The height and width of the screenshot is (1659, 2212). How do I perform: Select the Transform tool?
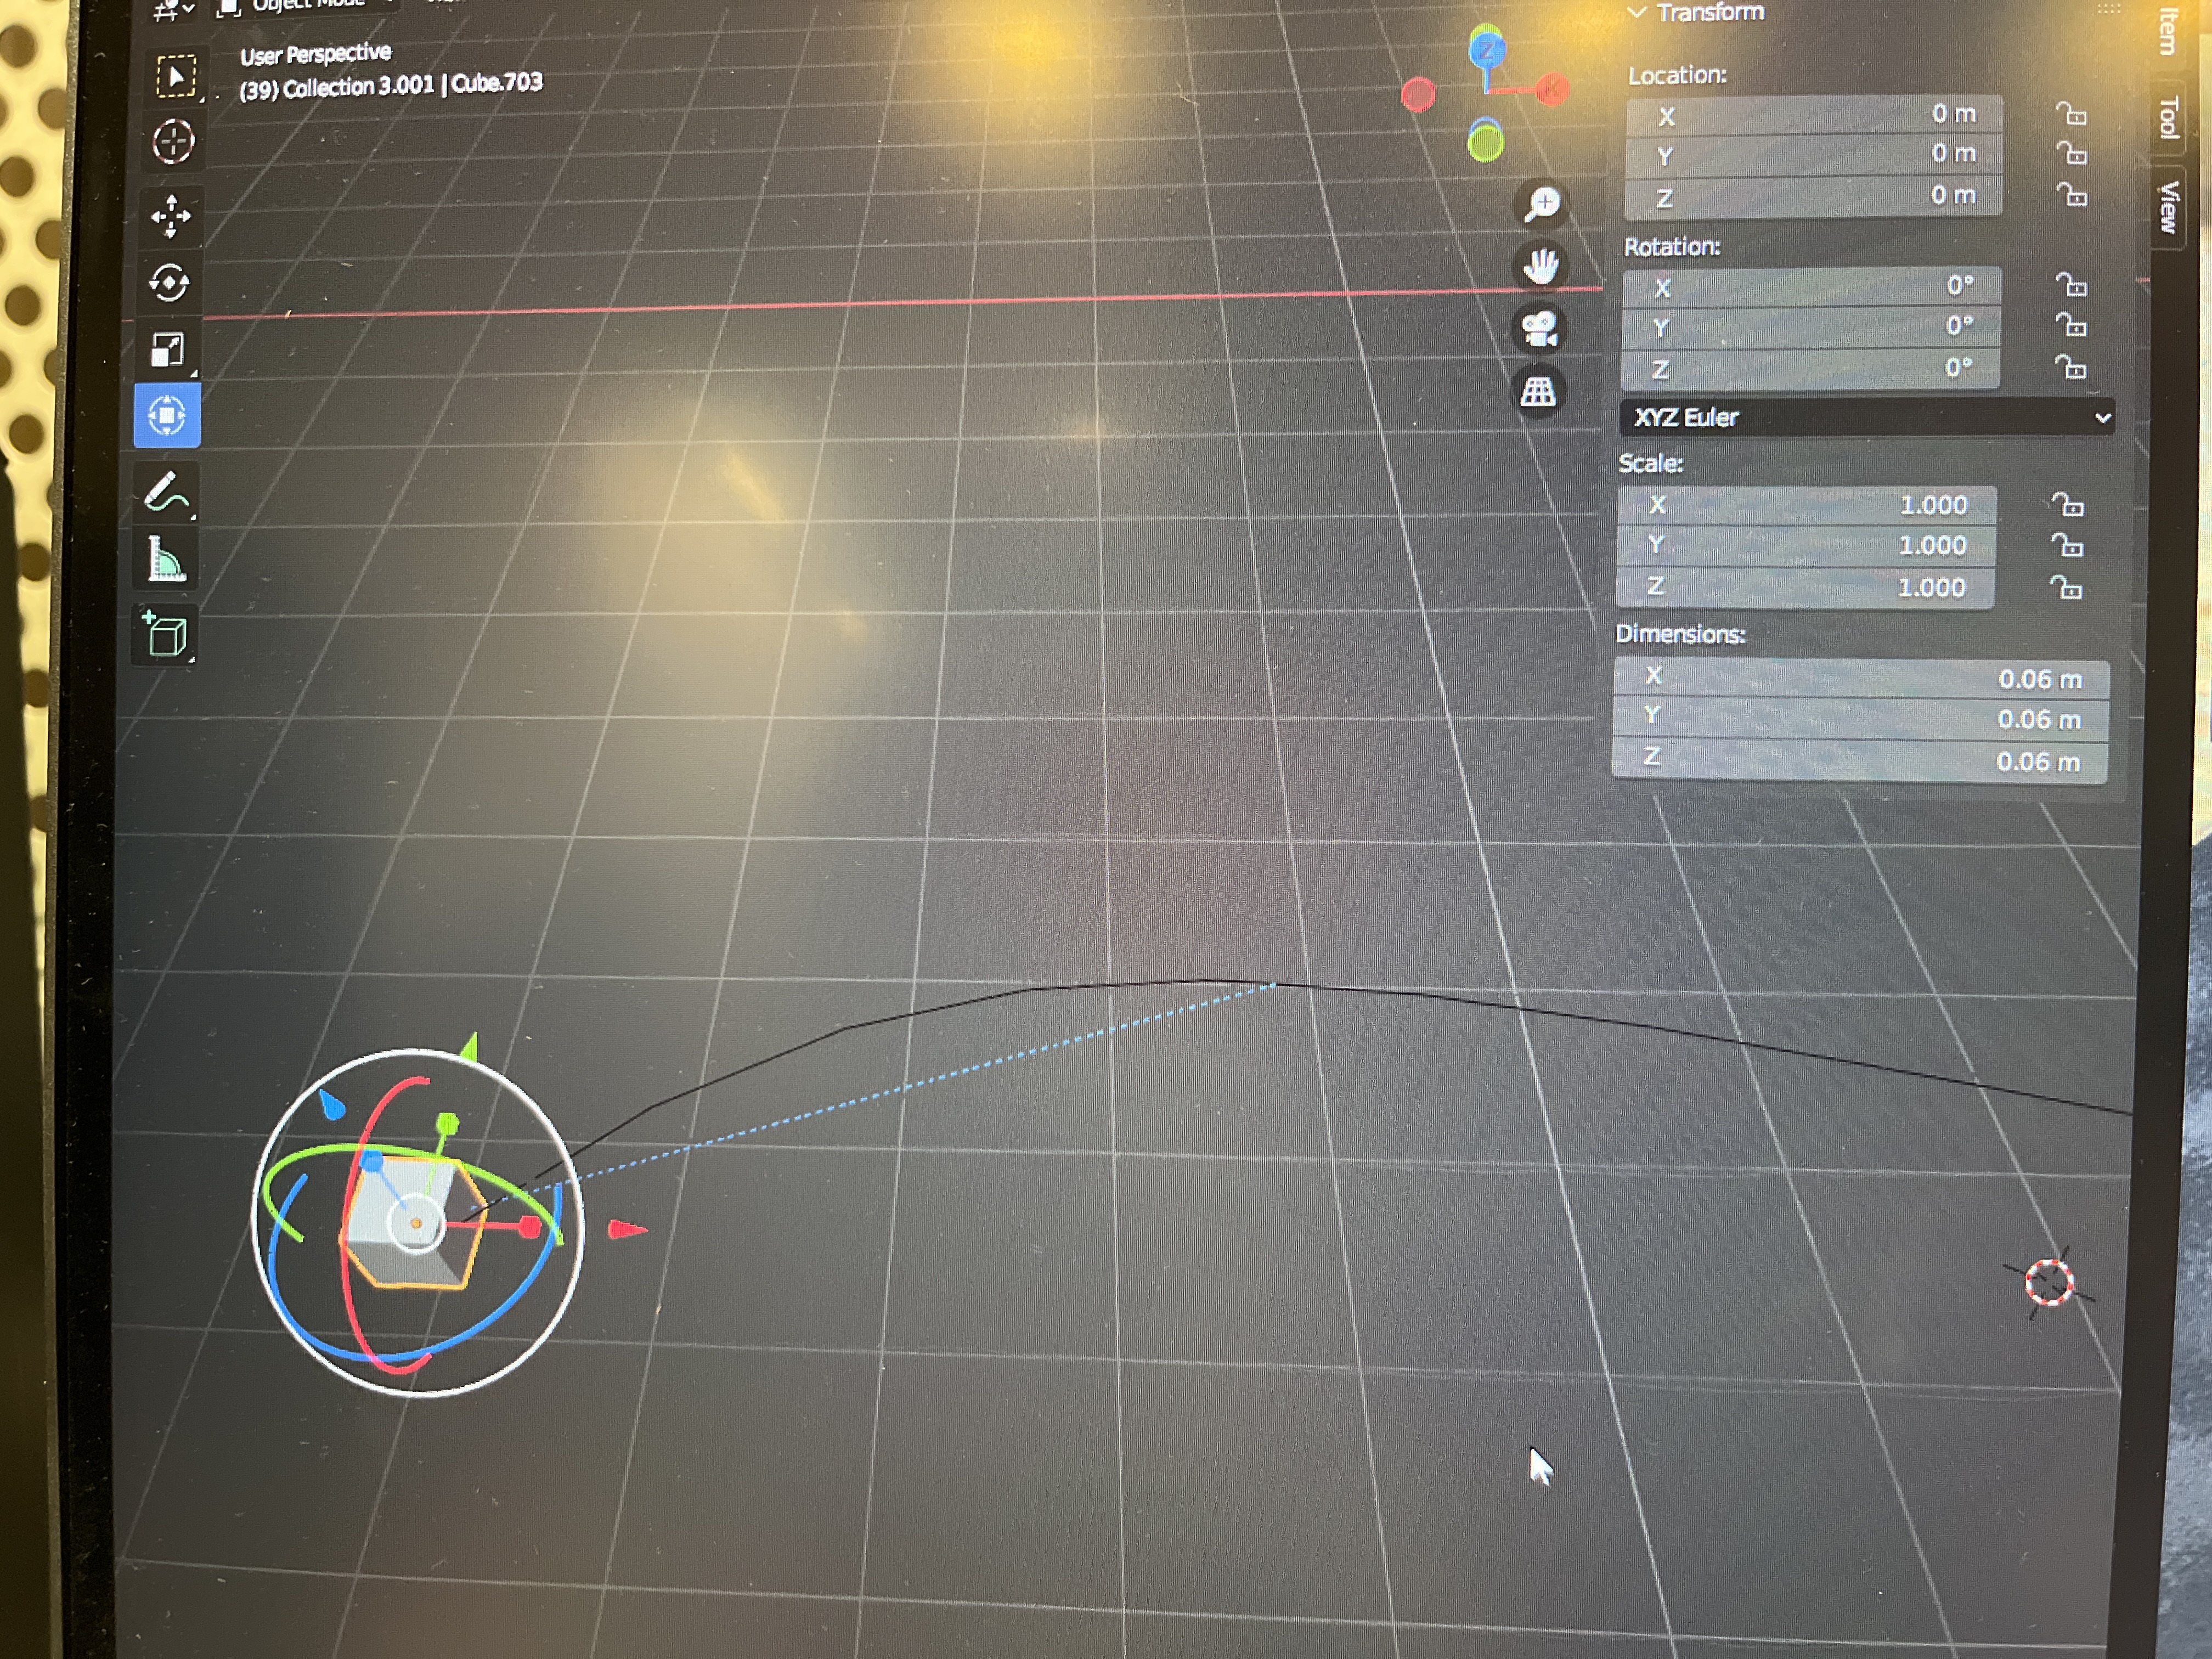pos(167,414)
